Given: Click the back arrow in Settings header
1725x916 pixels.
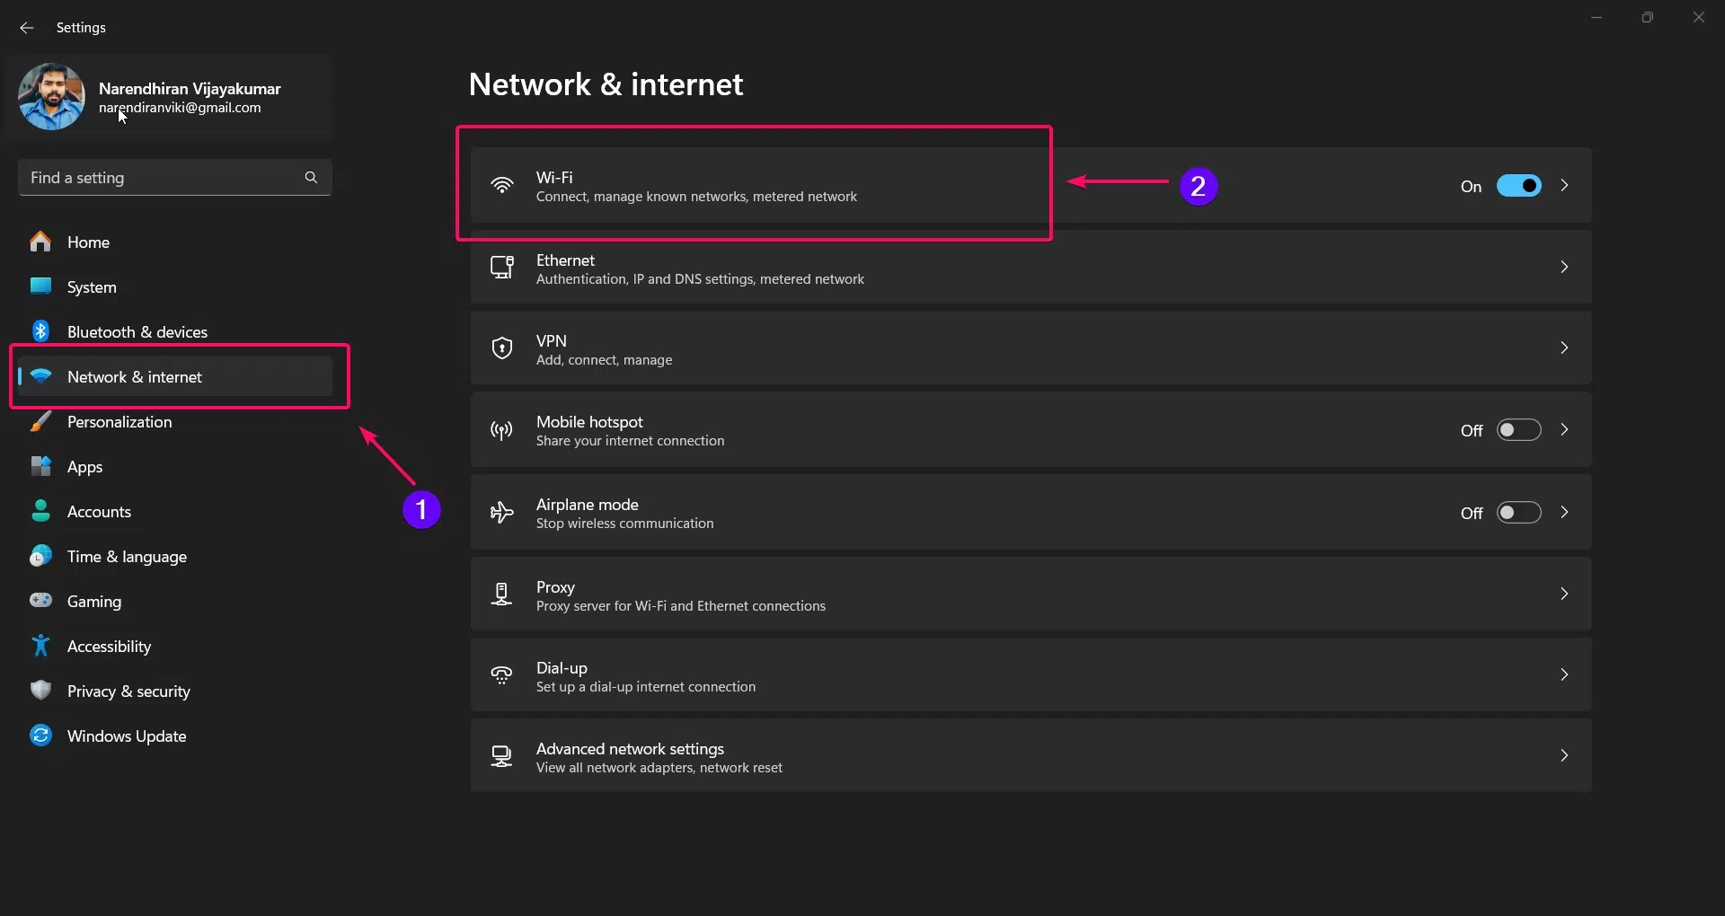Looking at the screenshot, I should (x=27, y=28).
